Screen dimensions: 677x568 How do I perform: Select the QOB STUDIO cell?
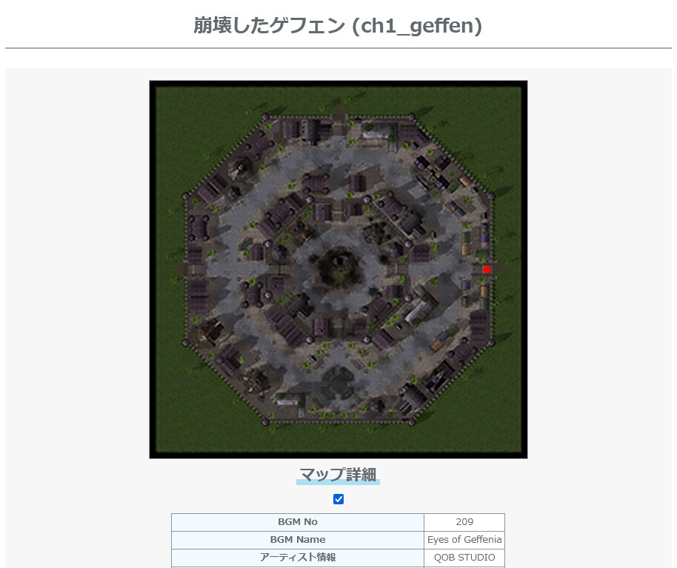464,557
